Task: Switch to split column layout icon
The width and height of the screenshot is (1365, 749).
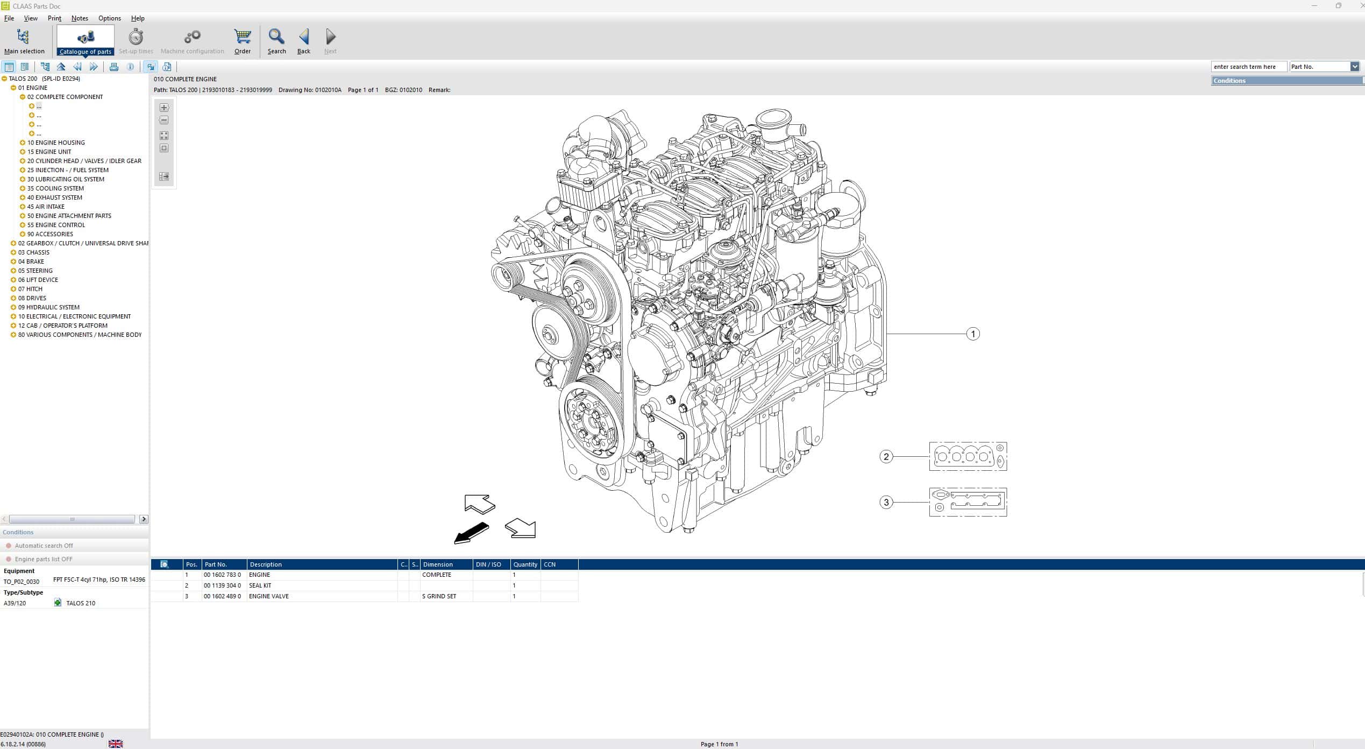Action: tap(25, 67)
